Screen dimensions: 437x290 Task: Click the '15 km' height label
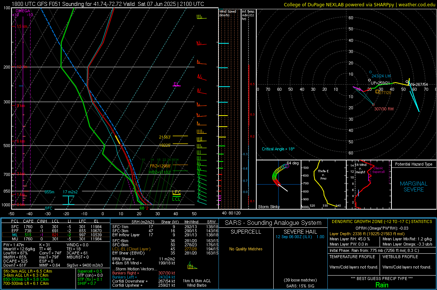(x=22, y=27)
